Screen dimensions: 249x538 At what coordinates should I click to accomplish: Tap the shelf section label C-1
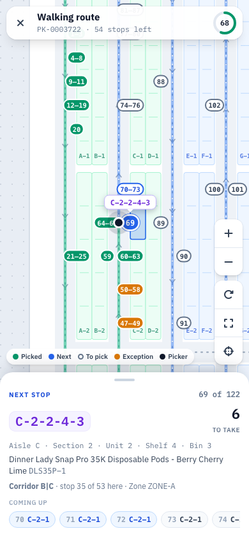[x=138, y=156]
